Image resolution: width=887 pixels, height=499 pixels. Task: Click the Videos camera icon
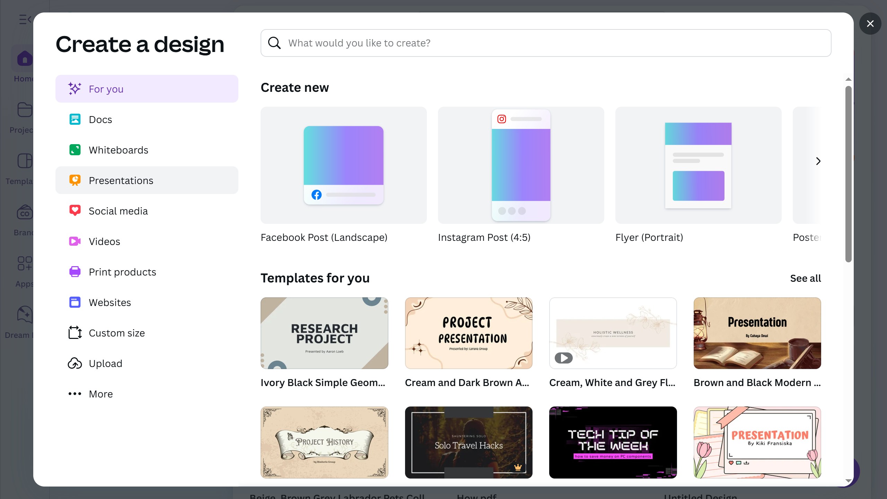point(75,241)
